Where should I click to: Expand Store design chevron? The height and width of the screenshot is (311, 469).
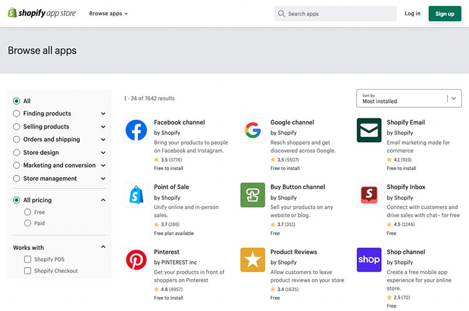point(103,153)
